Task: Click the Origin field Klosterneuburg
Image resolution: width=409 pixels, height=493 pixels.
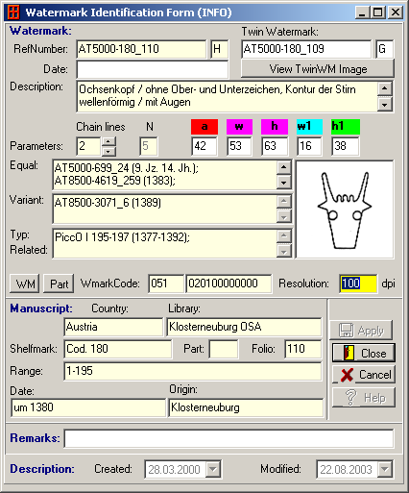Action: tap(246, 407)
